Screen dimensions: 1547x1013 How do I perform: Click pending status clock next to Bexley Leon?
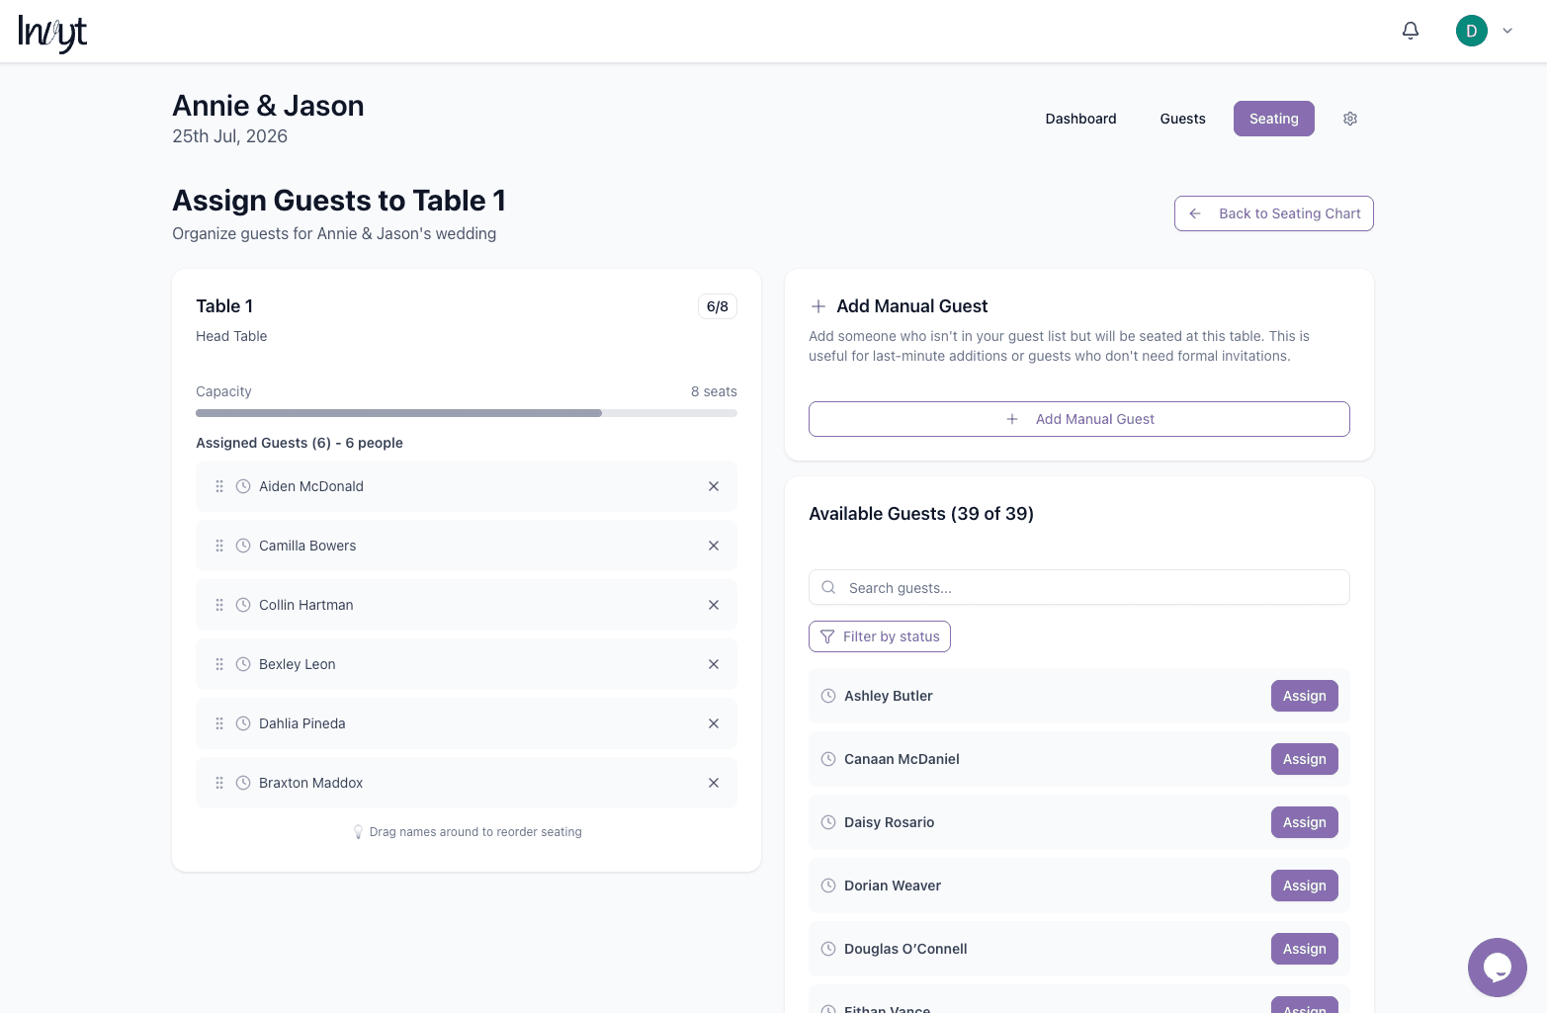(243, 664)
